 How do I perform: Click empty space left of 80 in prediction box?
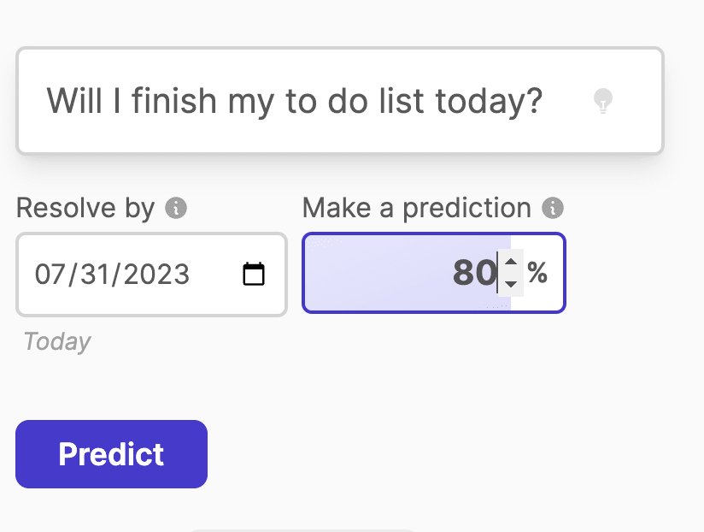point(376,274)
